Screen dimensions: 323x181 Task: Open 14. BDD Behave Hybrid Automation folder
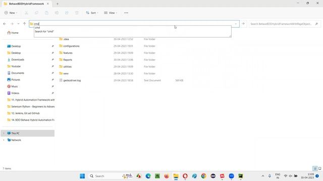[31, 120]
